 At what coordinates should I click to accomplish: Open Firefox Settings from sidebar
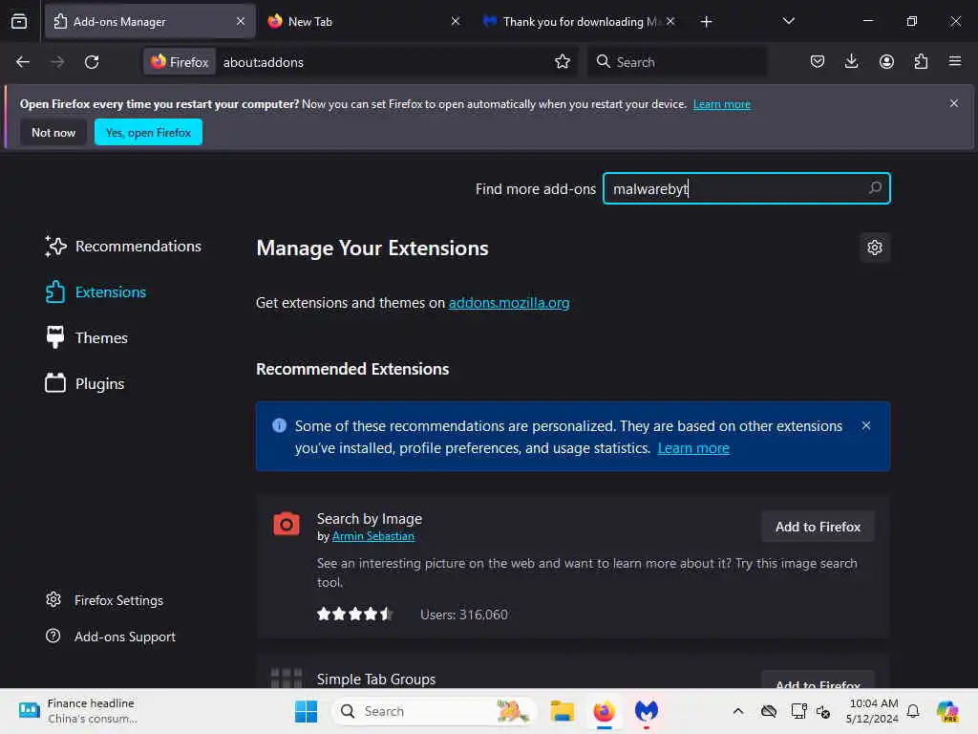point(104,600)
